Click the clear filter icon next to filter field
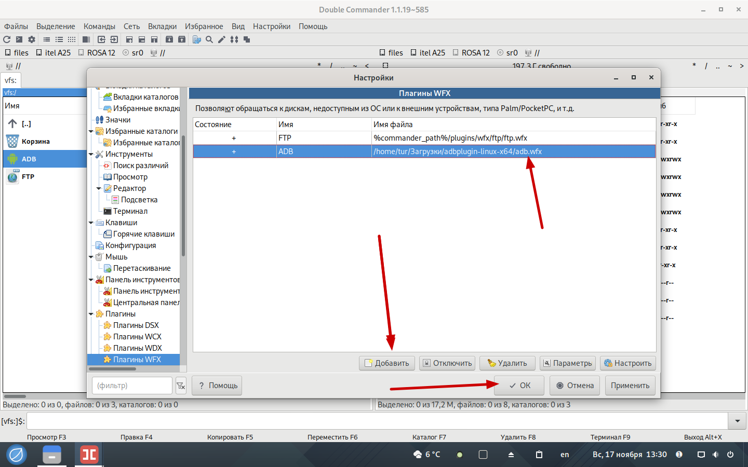748x467 pixels. (x=181, y=386)
